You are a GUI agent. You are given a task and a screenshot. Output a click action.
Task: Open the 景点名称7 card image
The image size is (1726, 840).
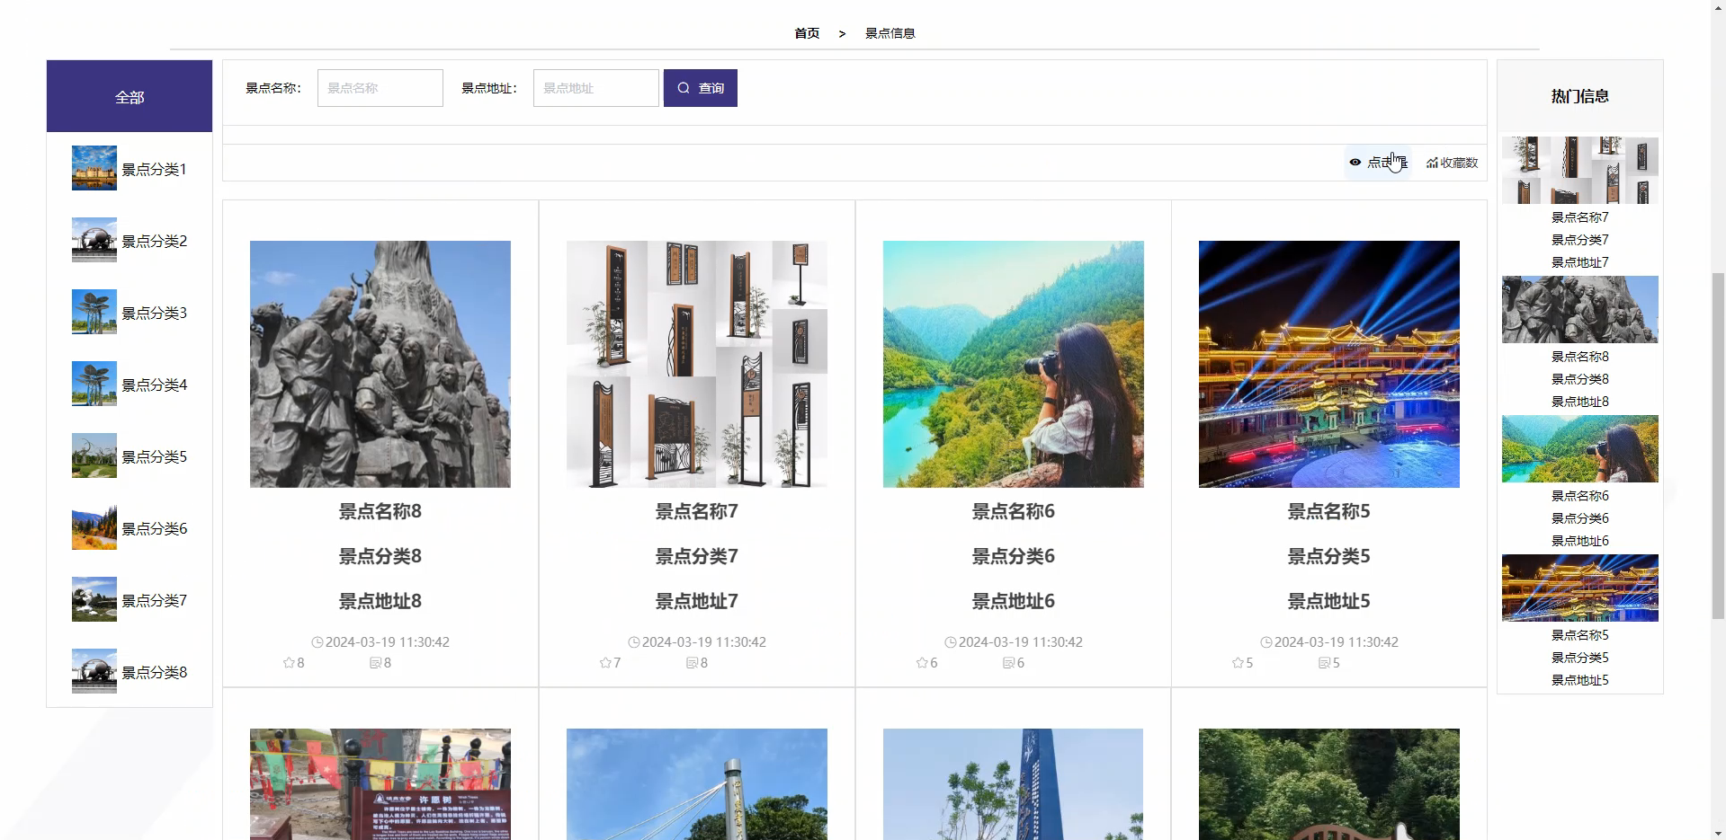click(x=697, y=364)
